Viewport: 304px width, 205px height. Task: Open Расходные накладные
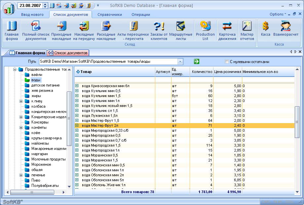(x=106, y=31)
